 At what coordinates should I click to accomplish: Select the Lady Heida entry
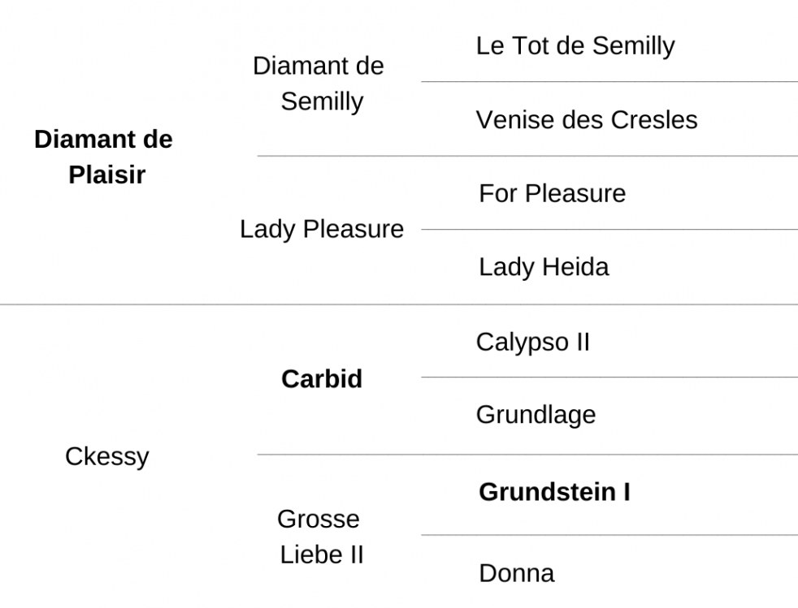(544, 267)
